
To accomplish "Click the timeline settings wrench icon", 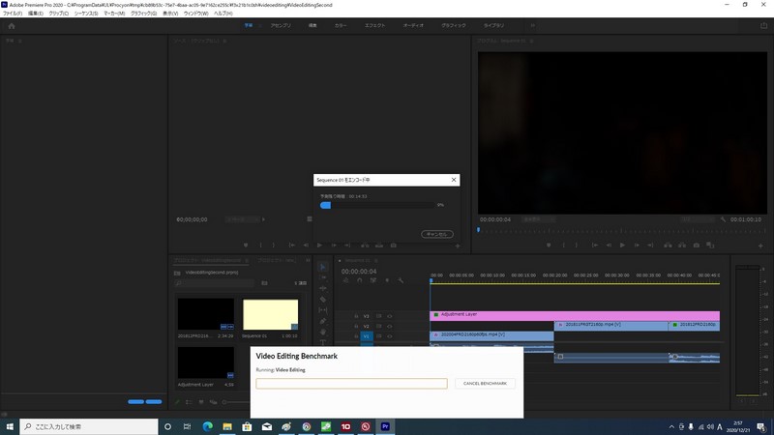I will [x=401, y=280].
